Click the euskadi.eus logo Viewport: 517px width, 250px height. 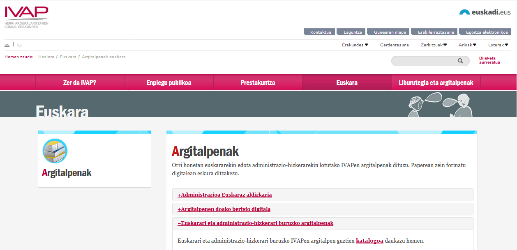[485, 12]
